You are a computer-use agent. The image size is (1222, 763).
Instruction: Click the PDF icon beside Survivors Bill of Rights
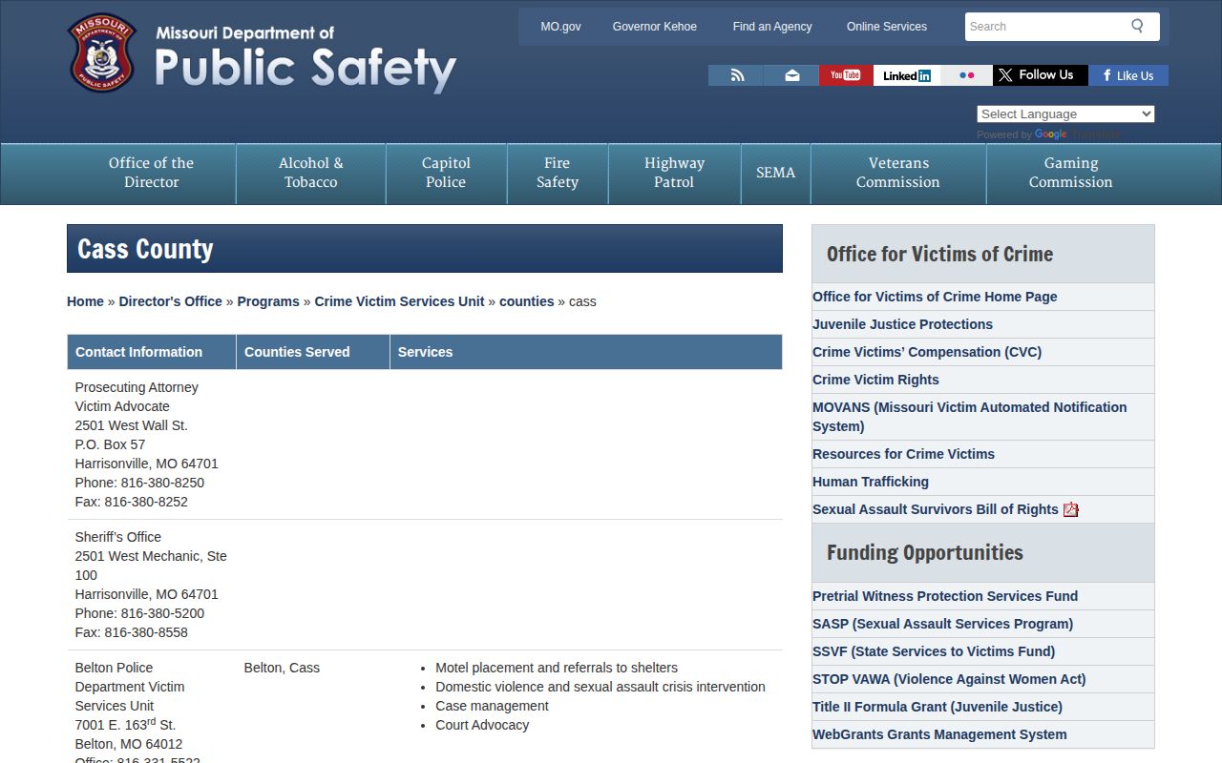1071,509
